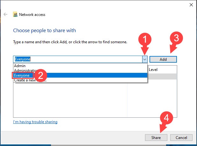This screenshot has width=197, height=146.
Task: Select Everyone in the dropdown list
Action: tap(80, 75)
